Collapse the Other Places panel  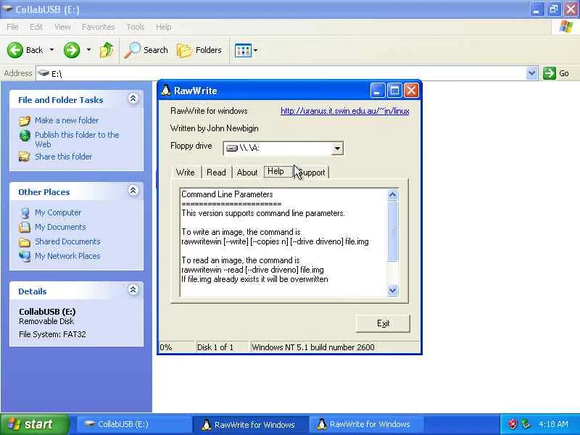click(133, 190)
